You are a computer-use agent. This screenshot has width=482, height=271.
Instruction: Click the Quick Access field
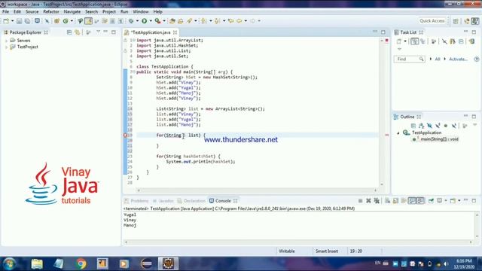pos(432,21)
